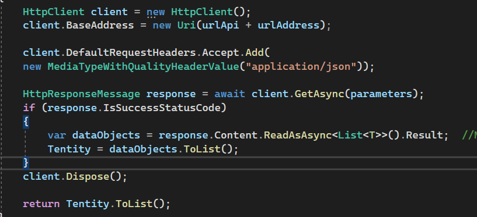
Task: Click the "application/json" string literal
Action: (300, 66)
